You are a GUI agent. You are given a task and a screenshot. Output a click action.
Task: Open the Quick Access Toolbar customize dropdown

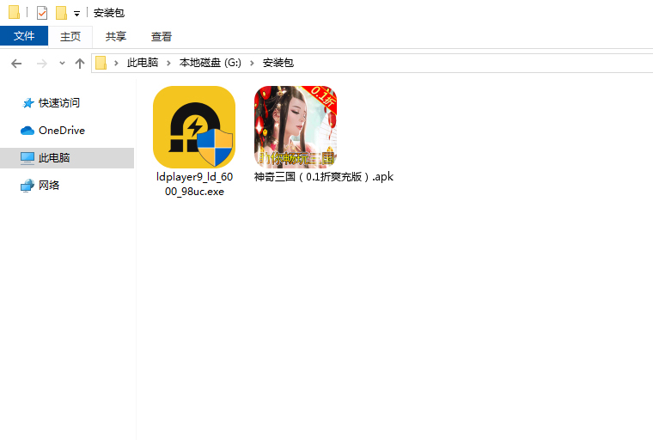click(76, 14)
